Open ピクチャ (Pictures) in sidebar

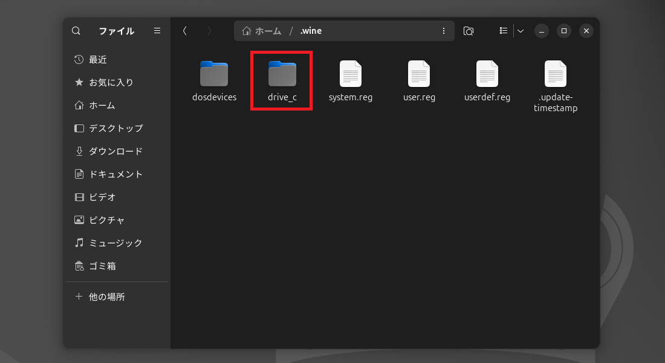(106, 220)
